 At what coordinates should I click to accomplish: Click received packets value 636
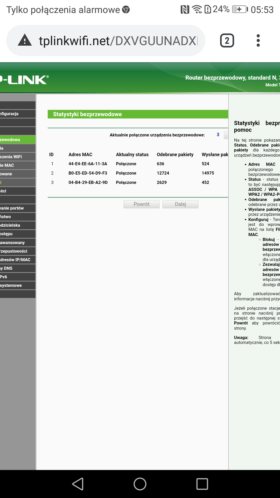(160, 164)
